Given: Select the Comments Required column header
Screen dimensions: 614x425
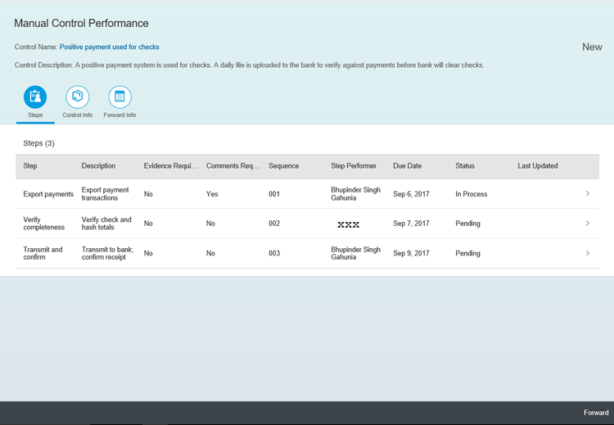Looking at the screenshot, I should point(233,166).
